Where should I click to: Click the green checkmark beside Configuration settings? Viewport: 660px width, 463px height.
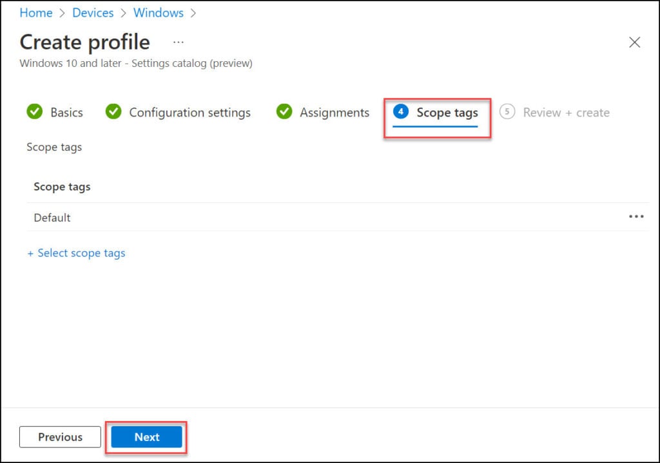(x=113, y=111)
